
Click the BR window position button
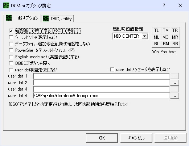coord(175,44)
